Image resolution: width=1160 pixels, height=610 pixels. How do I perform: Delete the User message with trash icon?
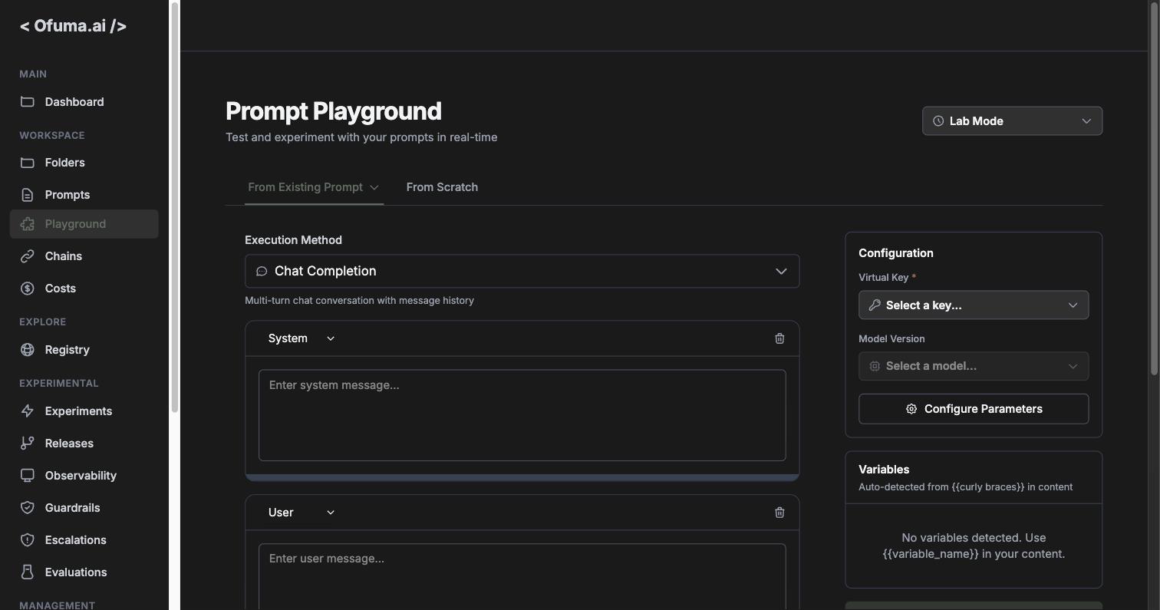coord(779,513)
